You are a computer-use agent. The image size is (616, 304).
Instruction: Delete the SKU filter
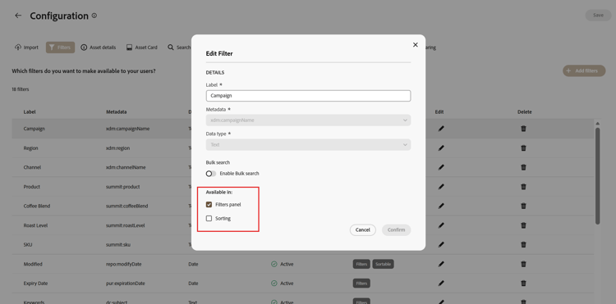(523, 245)
